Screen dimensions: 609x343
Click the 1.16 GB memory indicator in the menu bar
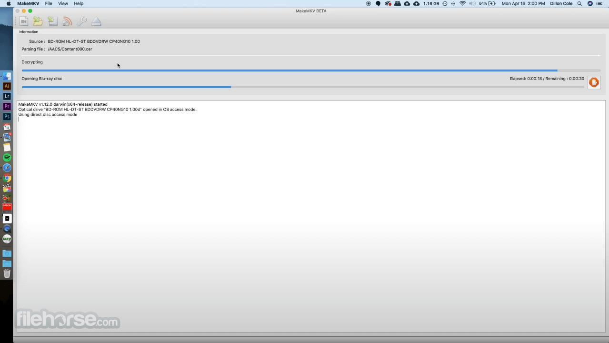[x=431, y=3]
